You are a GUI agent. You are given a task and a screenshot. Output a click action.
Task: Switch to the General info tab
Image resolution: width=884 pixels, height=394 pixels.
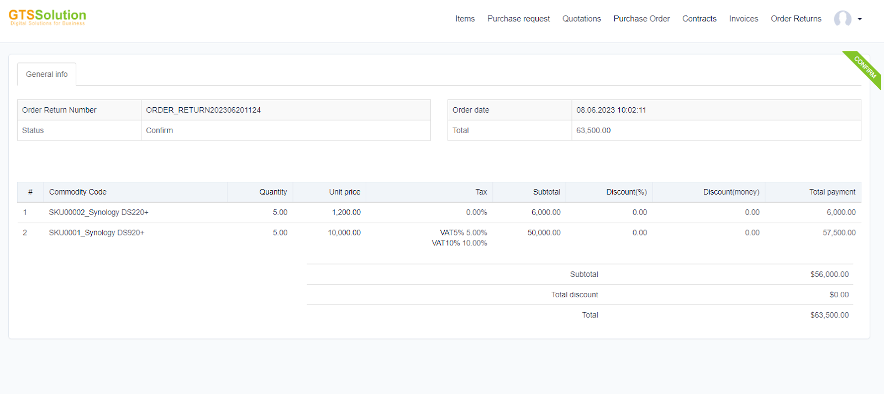click(x=47, y=74)
